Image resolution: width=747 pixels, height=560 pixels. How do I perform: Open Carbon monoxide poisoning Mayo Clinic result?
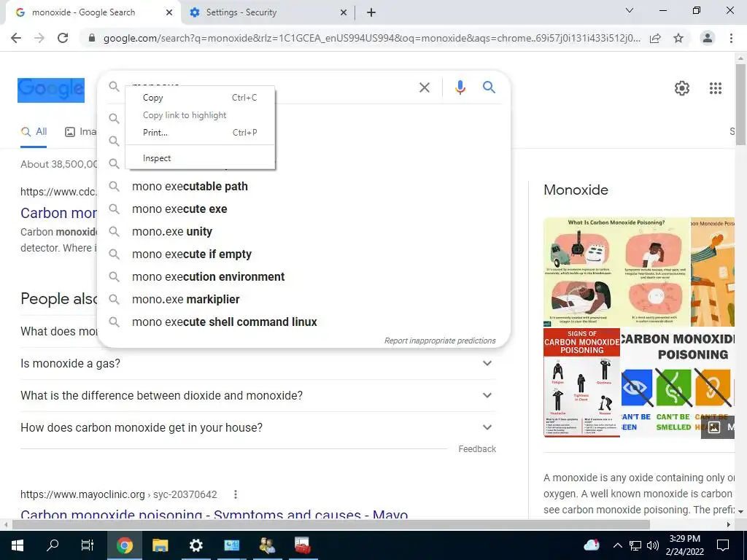[x=214, y=514]
